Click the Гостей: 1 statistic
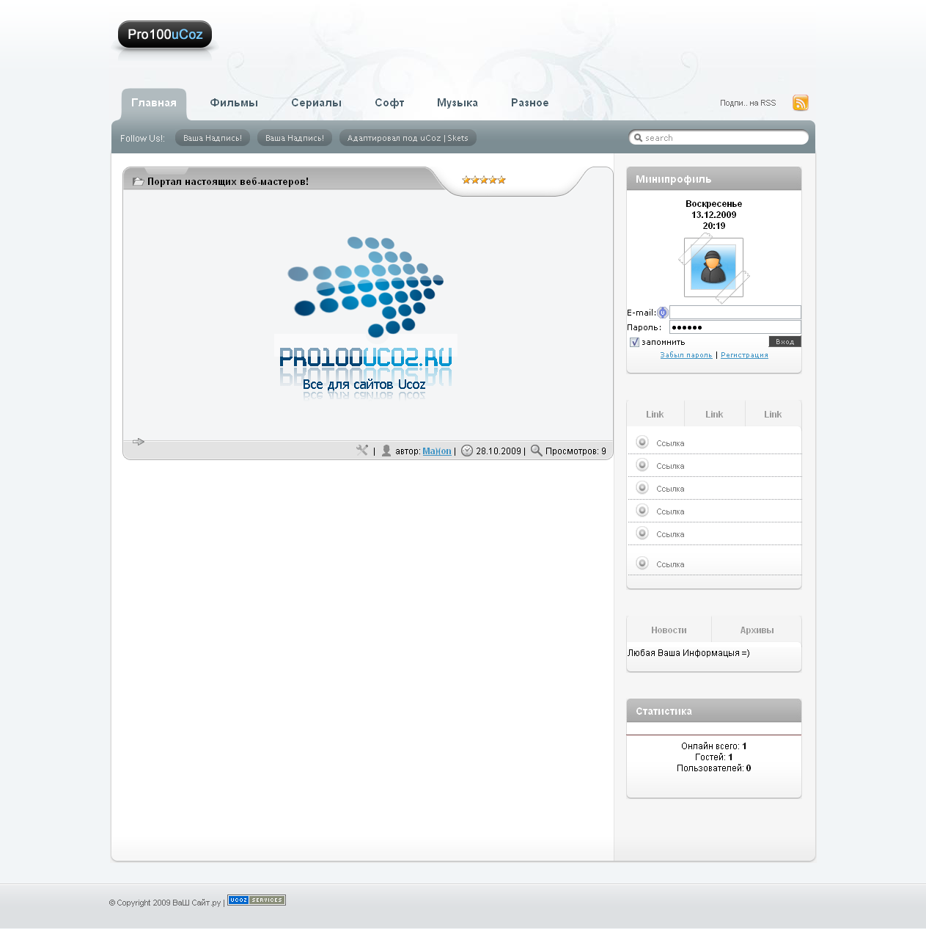 click(x=714, y=757)
